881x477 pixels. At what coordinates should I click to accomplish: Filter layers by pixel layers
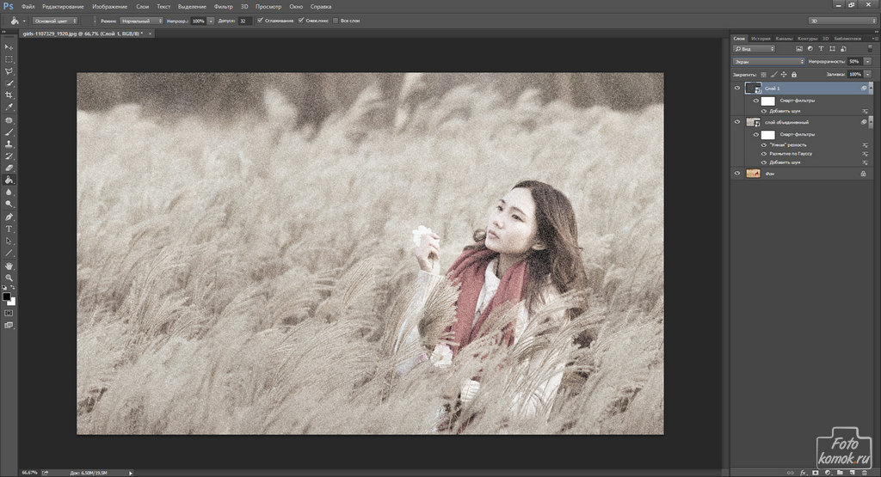(x=799, y=49)
